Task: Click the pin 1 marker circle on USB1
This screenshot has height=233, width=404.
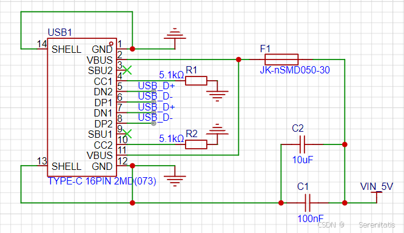Action: tap(111, 43)
